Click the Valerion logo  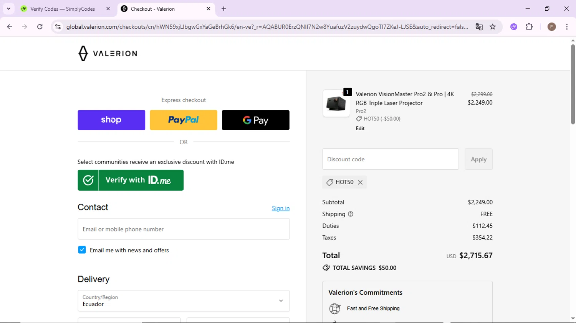click(x=108, y=53)
